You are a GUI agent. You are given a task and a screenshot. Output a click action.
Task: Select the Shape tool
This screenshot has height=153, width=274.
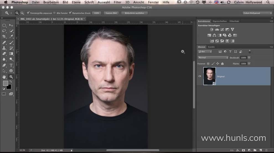(11, 71)
